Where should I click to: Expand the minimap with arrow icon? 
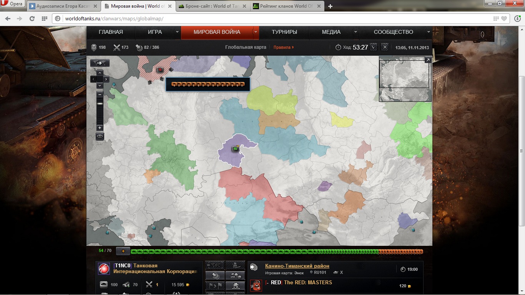click(x=428, y=60)
